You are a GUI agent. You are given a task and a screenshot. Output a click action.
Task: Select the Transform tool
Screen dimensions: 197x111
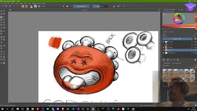click(1, 31)
